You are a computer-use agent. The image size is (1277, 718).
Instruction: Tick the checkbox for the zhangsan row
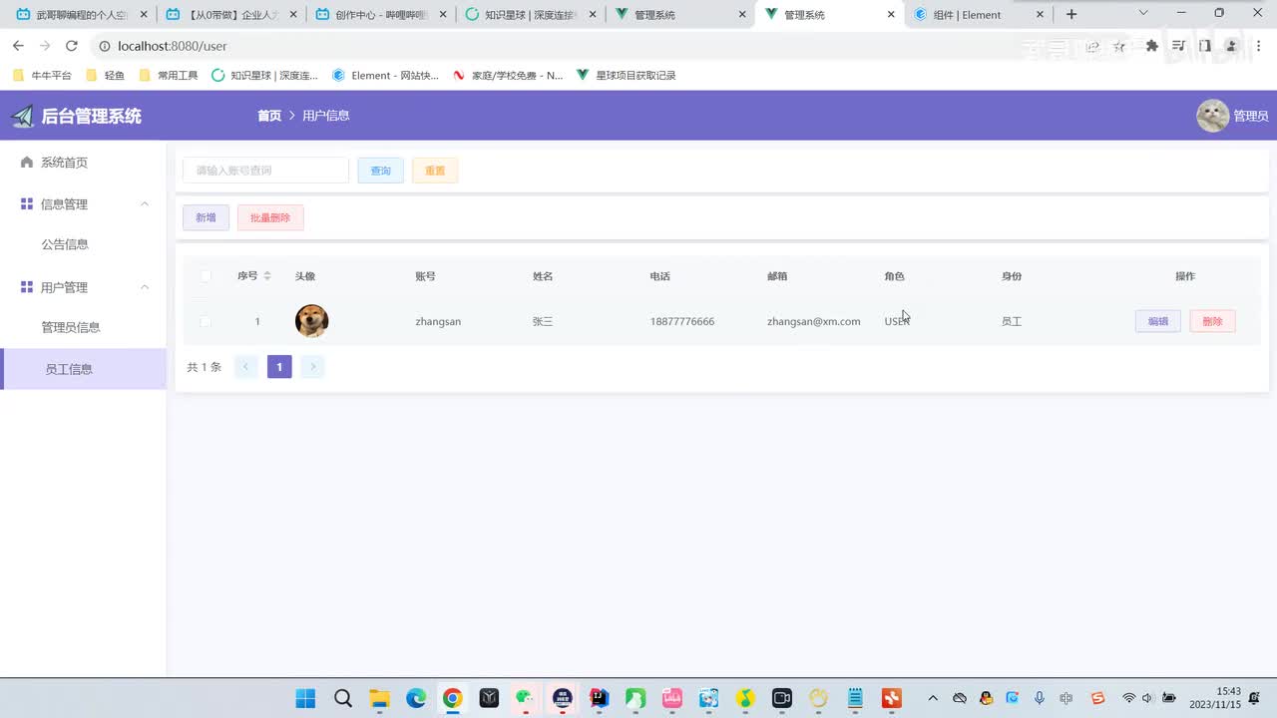click(x=206, y=321)
